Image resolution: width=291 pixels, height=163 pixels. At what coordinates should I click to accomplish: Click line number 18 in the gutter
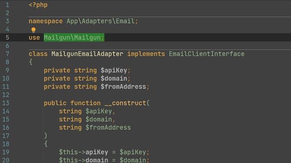5,144
